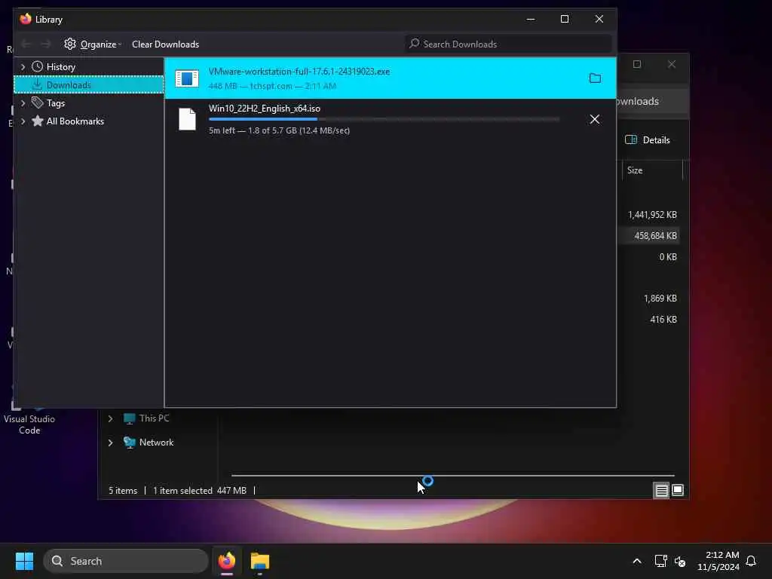This screenshot has height=579, width=772.
Task: Click the Library forward arrow
Action: click(46, 44)
